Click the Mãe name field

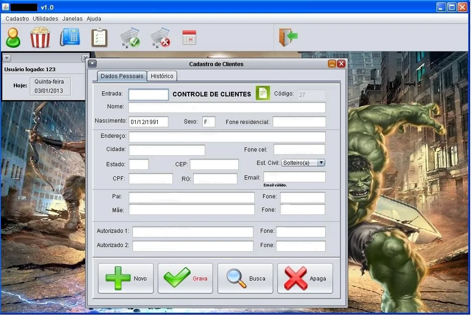(x=192, y=209)
